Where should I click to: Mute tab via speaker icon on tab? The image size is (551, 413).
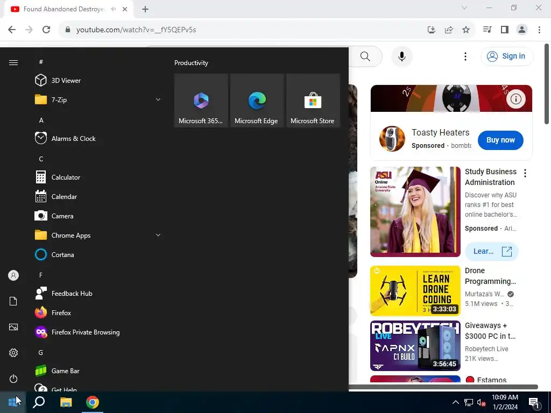pos(113,9)
